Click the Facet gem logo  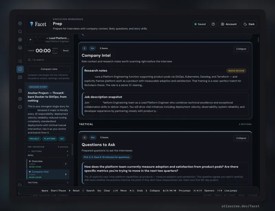(32, 24)
